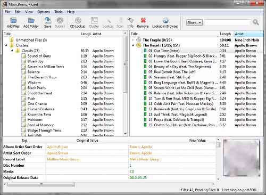The image size is (266, 195).
Task: Click the gold disc icon for The Reset
Action: (x=139, y=45)
